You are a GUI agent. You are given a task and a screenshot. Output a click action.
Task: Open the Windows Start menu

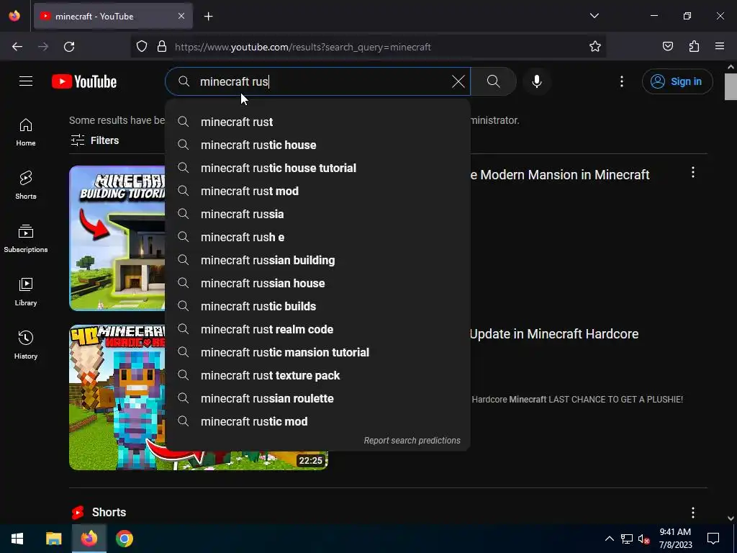(x=17, y=539)
